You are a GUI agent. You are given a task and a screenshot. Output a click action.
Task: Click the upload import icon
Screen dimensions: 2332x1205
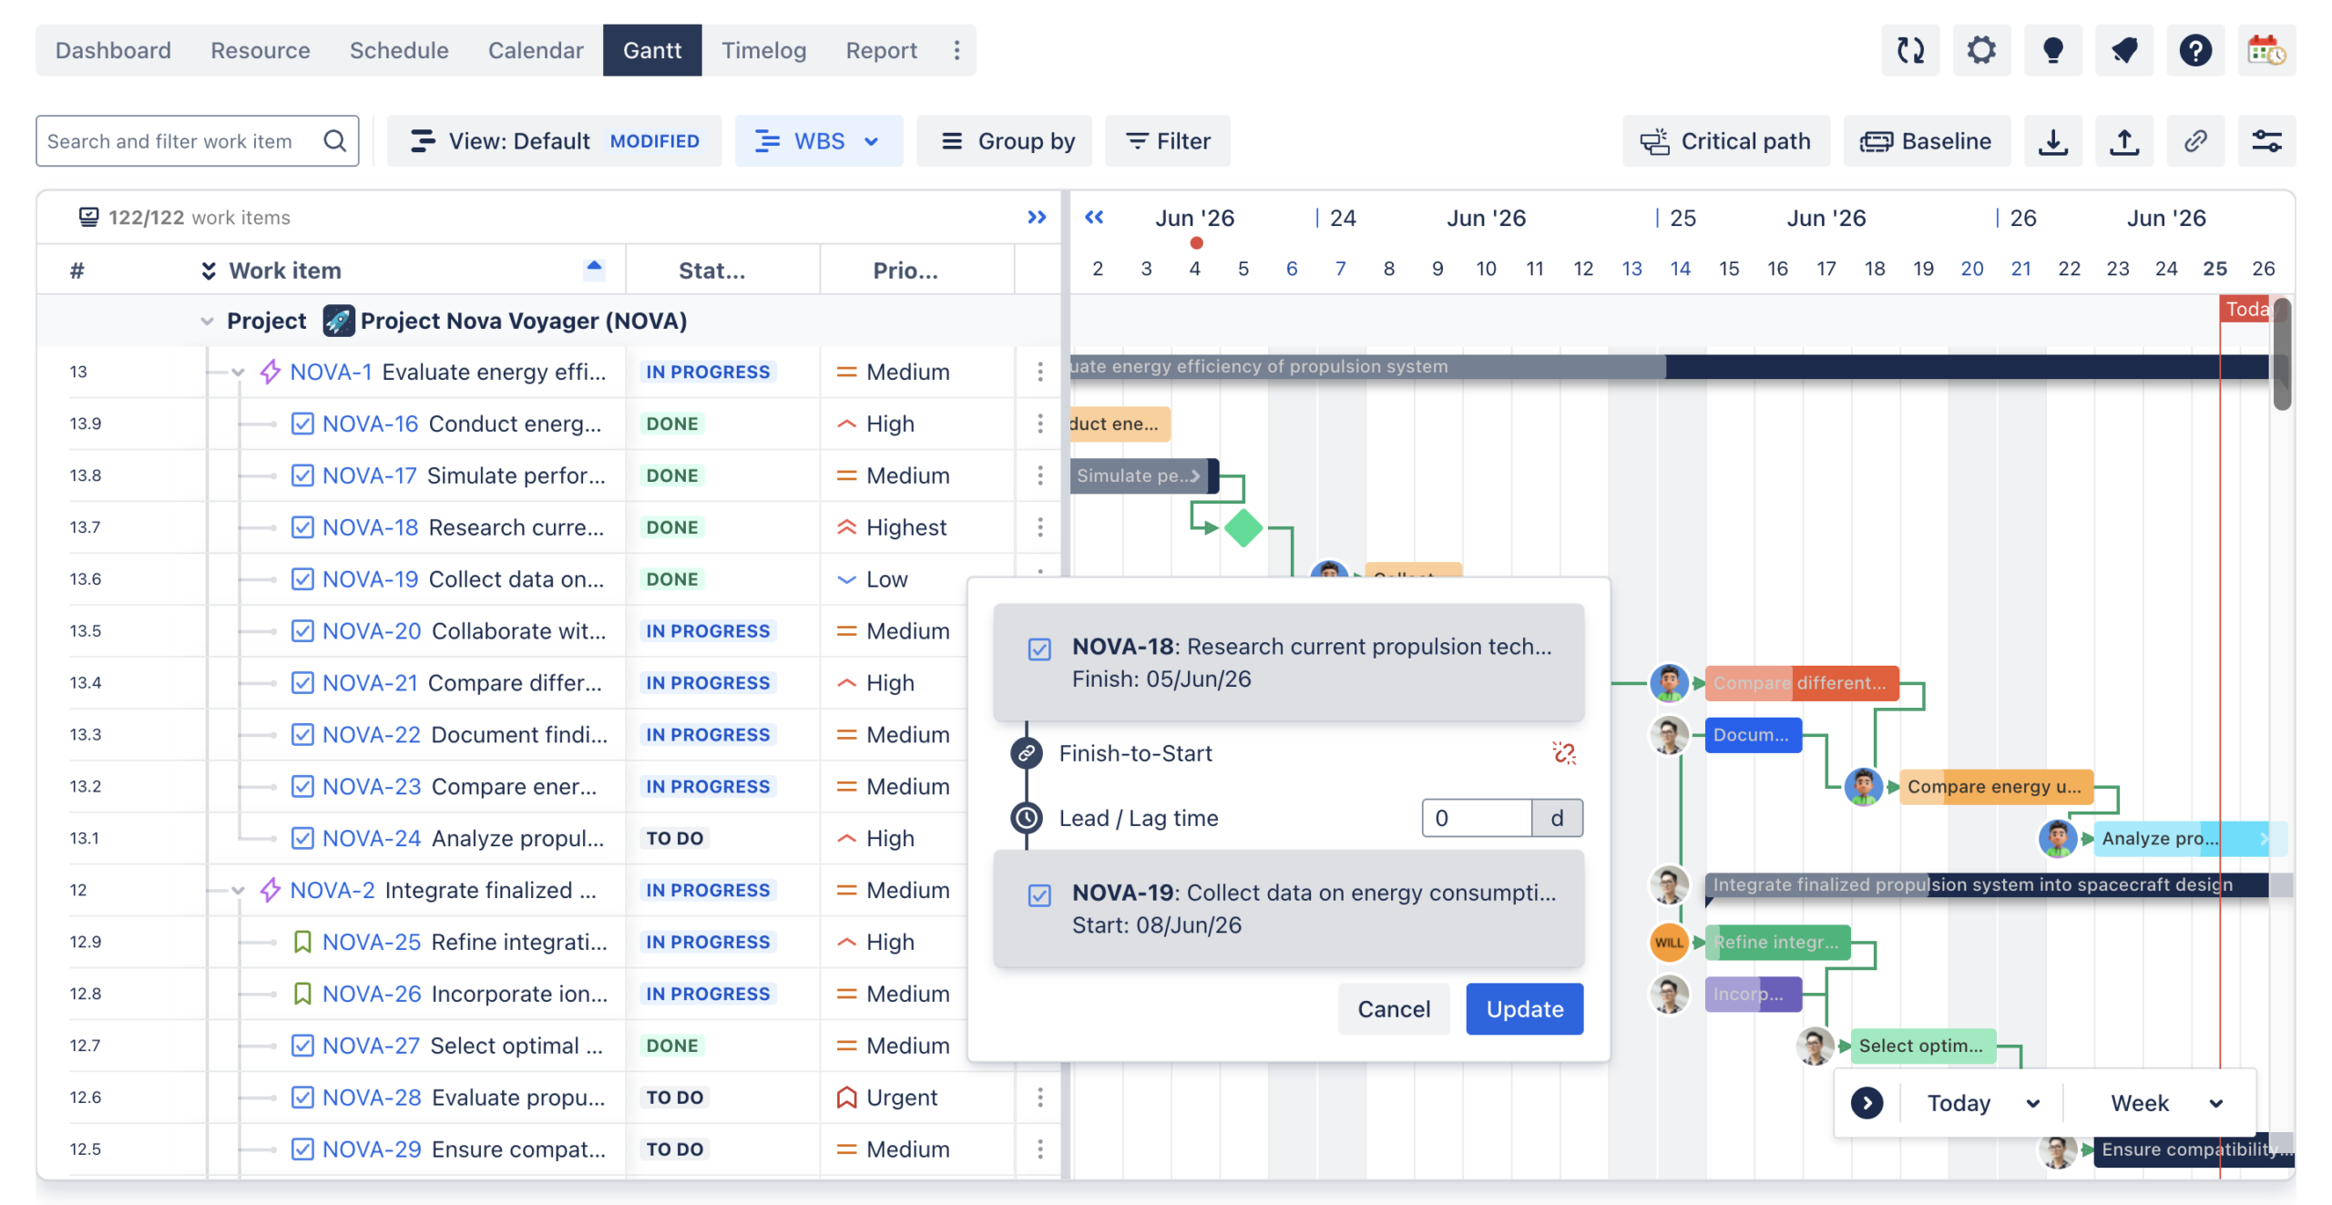pyautogui.click(x=2123, y=141)
